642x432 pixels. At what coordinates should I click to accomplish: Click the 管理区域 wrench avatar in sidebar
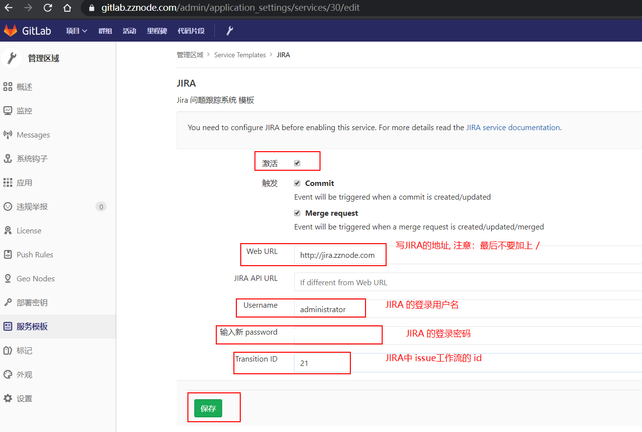(x=12, y=58)
